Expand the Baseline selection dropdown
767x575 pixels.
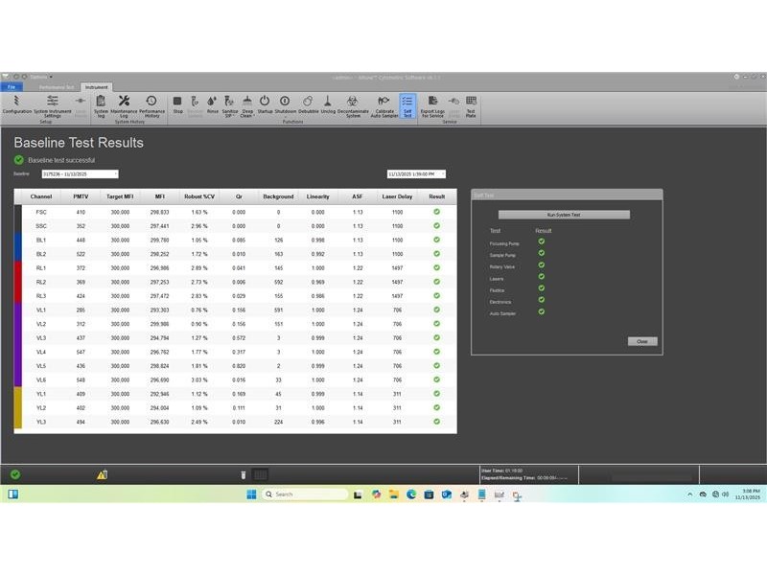115,174
